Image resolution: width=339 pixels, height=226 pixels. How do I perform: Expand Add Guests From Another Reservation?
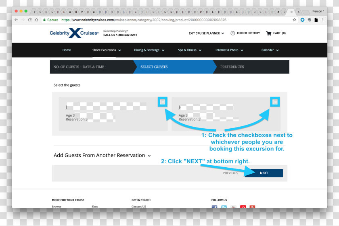[x=102, y=155]
